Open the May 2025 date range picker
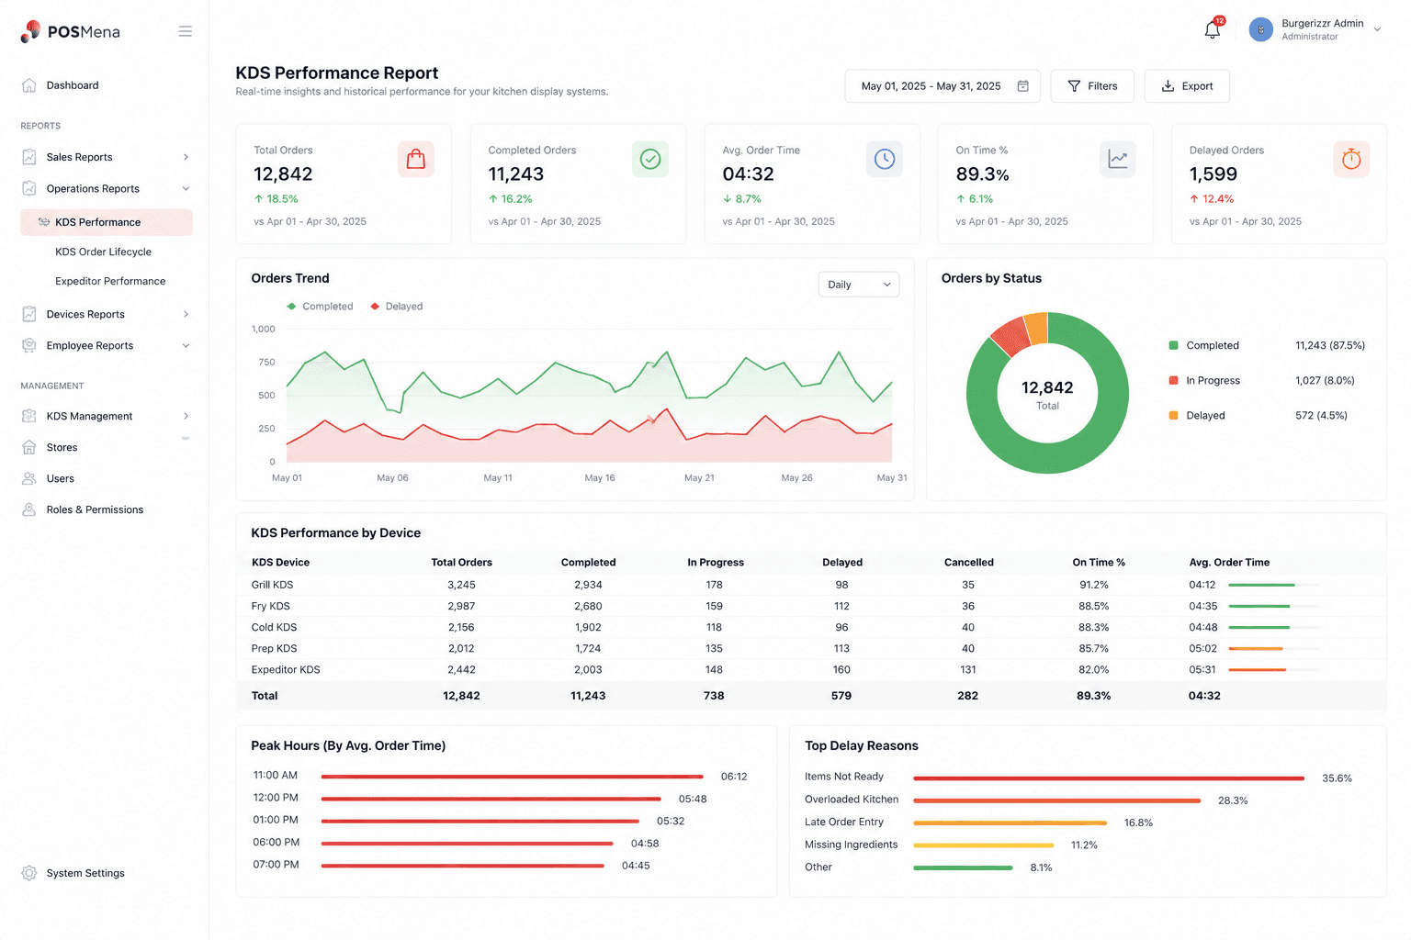 pos(943,86)
